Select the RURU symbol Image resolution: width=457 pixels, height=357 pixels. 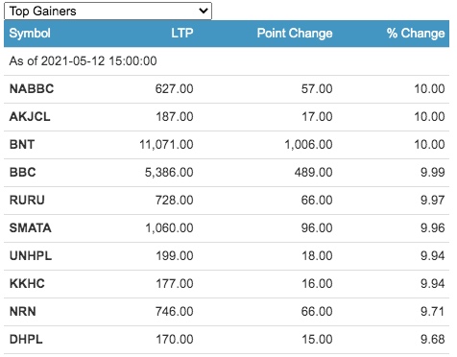(27, 201)
